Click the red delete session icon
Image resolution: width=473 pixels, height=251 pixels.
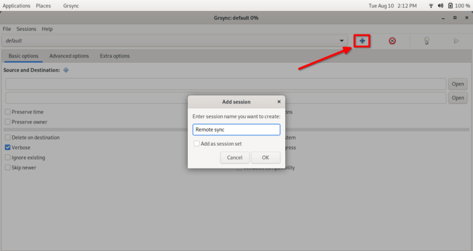coord(392,41)
